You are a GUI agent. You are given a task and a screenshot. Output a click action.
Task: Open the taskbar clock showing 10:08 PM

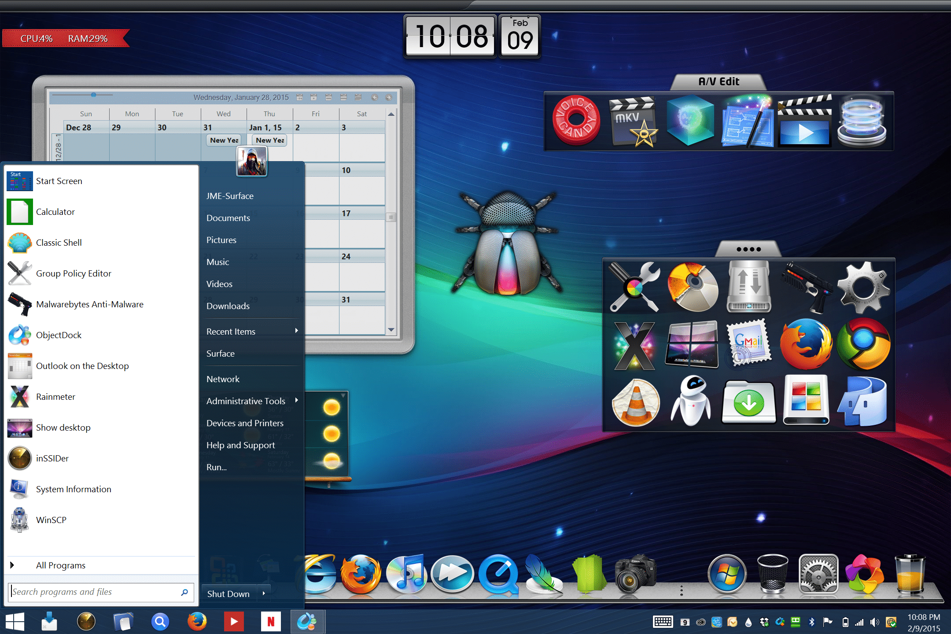pyautogui.click(x=924, y=622)
